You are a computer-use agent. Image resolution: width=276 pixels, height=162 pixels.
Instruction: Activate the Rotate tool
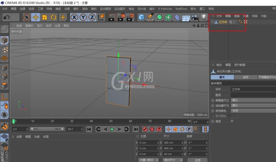pos(54,17)
